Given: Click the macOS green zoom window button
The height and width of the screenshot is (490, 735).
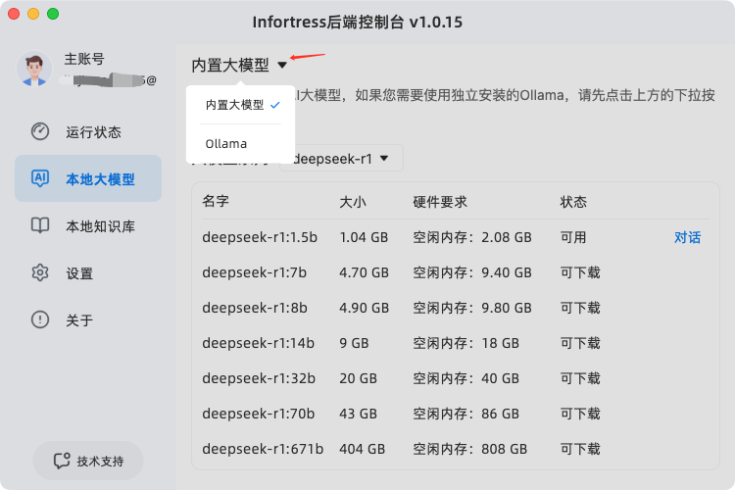Looking at the screenshot, I should 53,14.
